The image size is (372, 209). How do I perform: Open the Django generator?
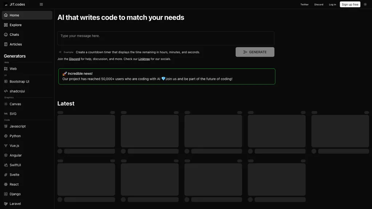tap(15, 194)
